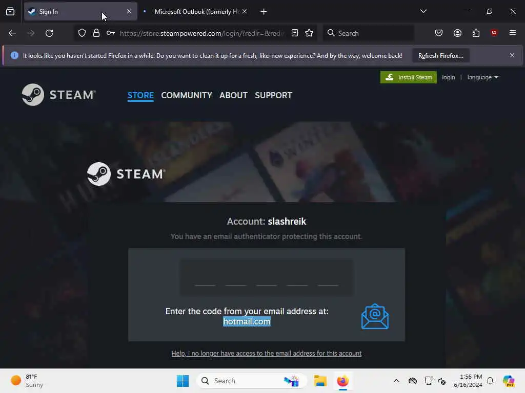Open the STORE menu
525x393 pixels.
(x=140, y=96)
